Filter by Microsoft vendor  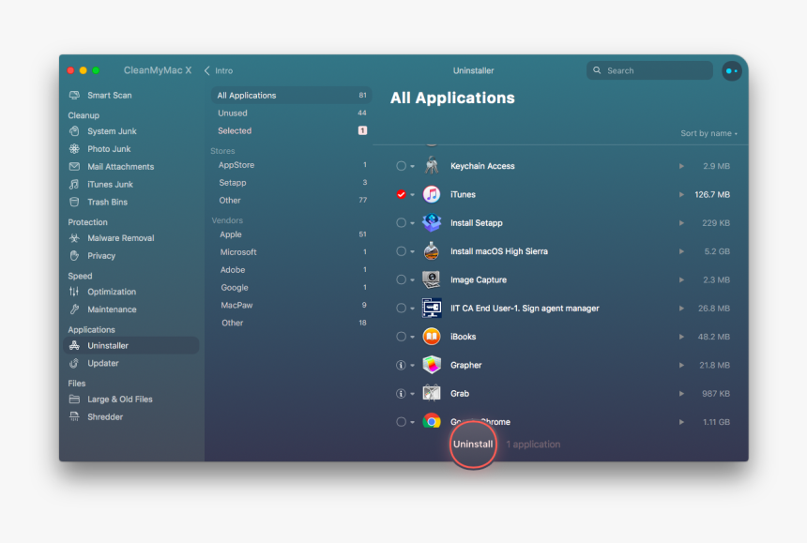(291, 252)
